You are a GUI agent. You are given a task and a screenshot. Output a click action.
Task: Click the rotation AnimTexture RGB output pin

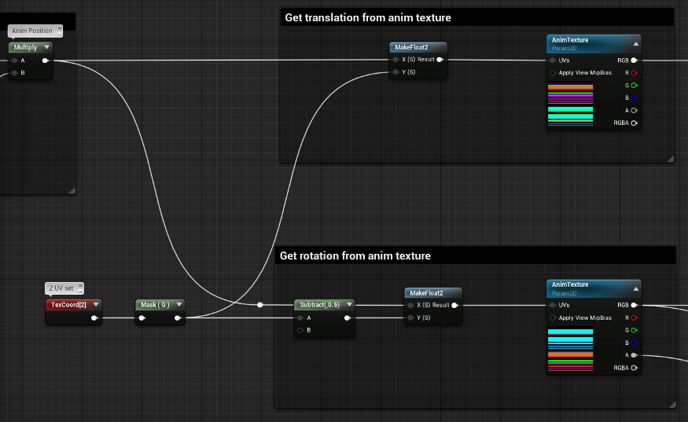coord(634,306)
